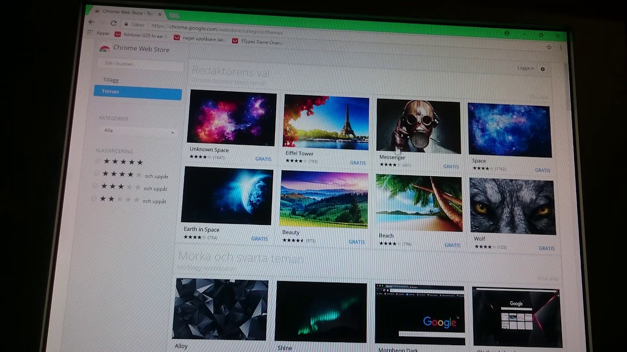Bookmark this page with the star icon
This screenshot has height=352, width=627.
tap(549, 47)
